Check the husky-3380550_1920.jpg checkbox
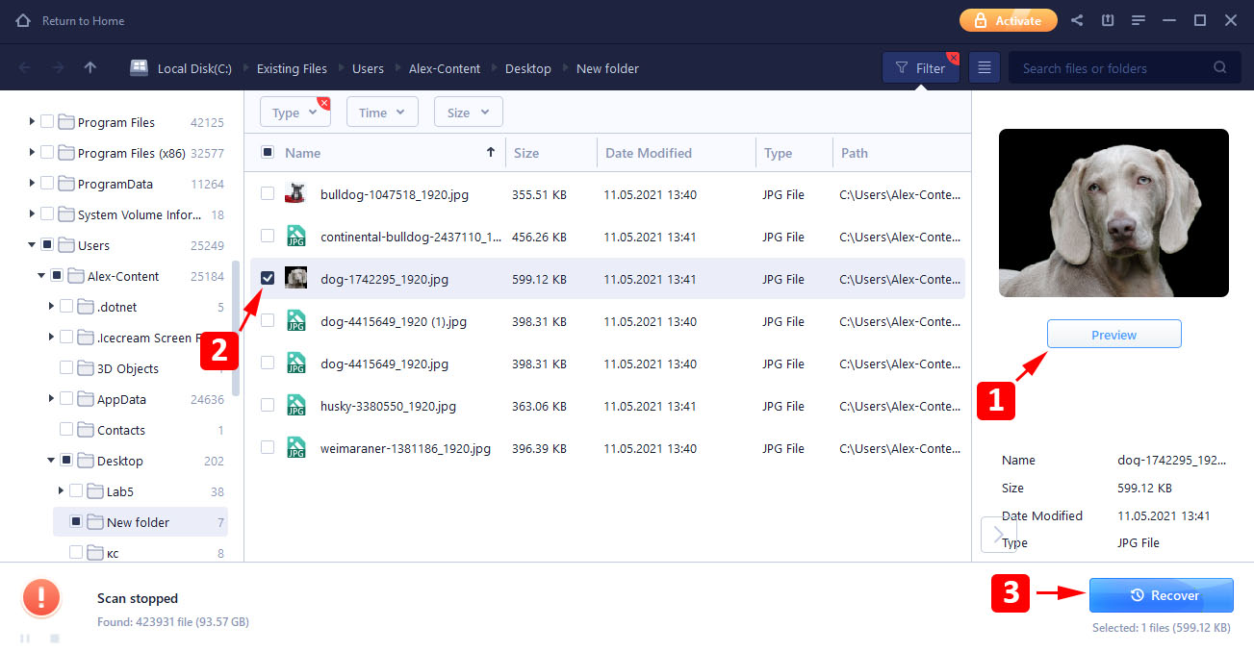The width and height of the screenshot is (1254, 652). [x=268, y=406]
